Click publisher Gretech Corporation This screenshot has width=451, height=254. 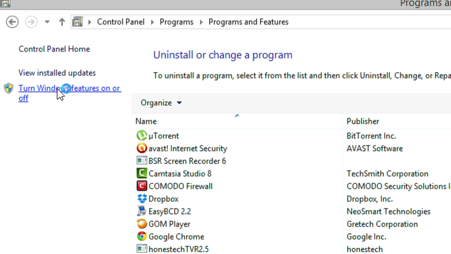(382, 224)
